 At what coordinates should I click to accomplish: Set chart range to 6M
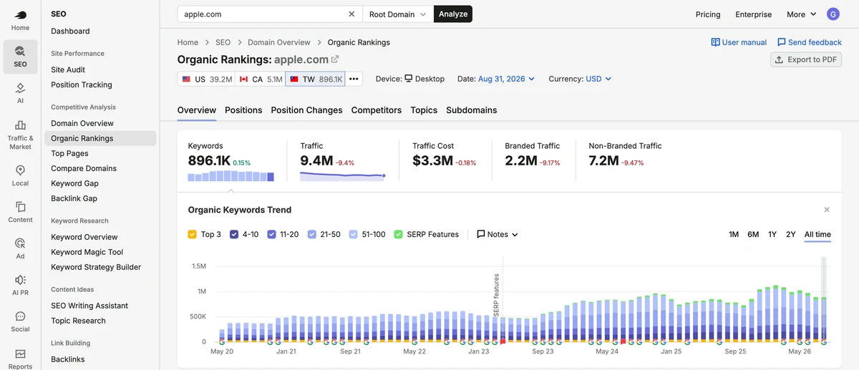pyautogui.click(x=753, y=234)
